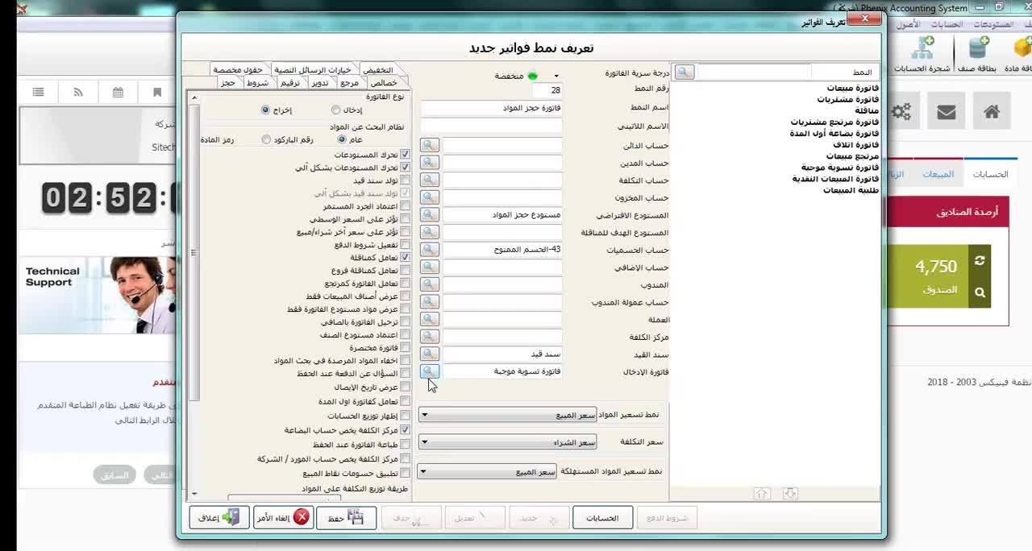This screenshot has height=551, width=1032.
Task: Open نمط تسعير المواد المستهلكة dropdown
Action: 488,472
